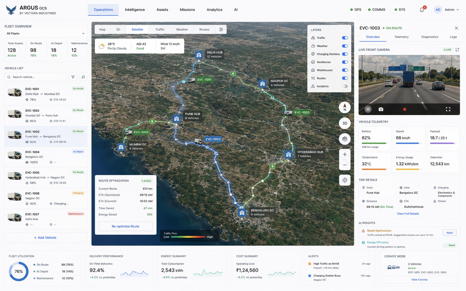Click the Battery level bar

click(375, 143)
